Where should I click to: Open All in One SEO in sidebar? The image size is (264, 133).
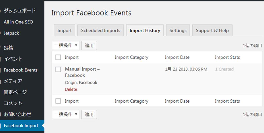(18, 22)
